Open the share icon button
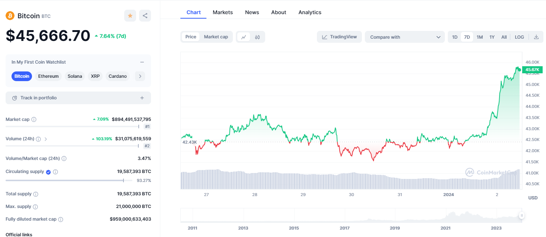 (x=145, y=16)
